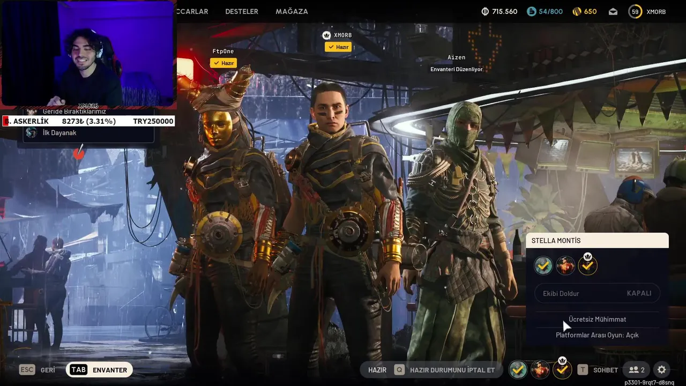Click first squad avatar in bottom bar
Screen dimensions: 686x386
[518, 369]
